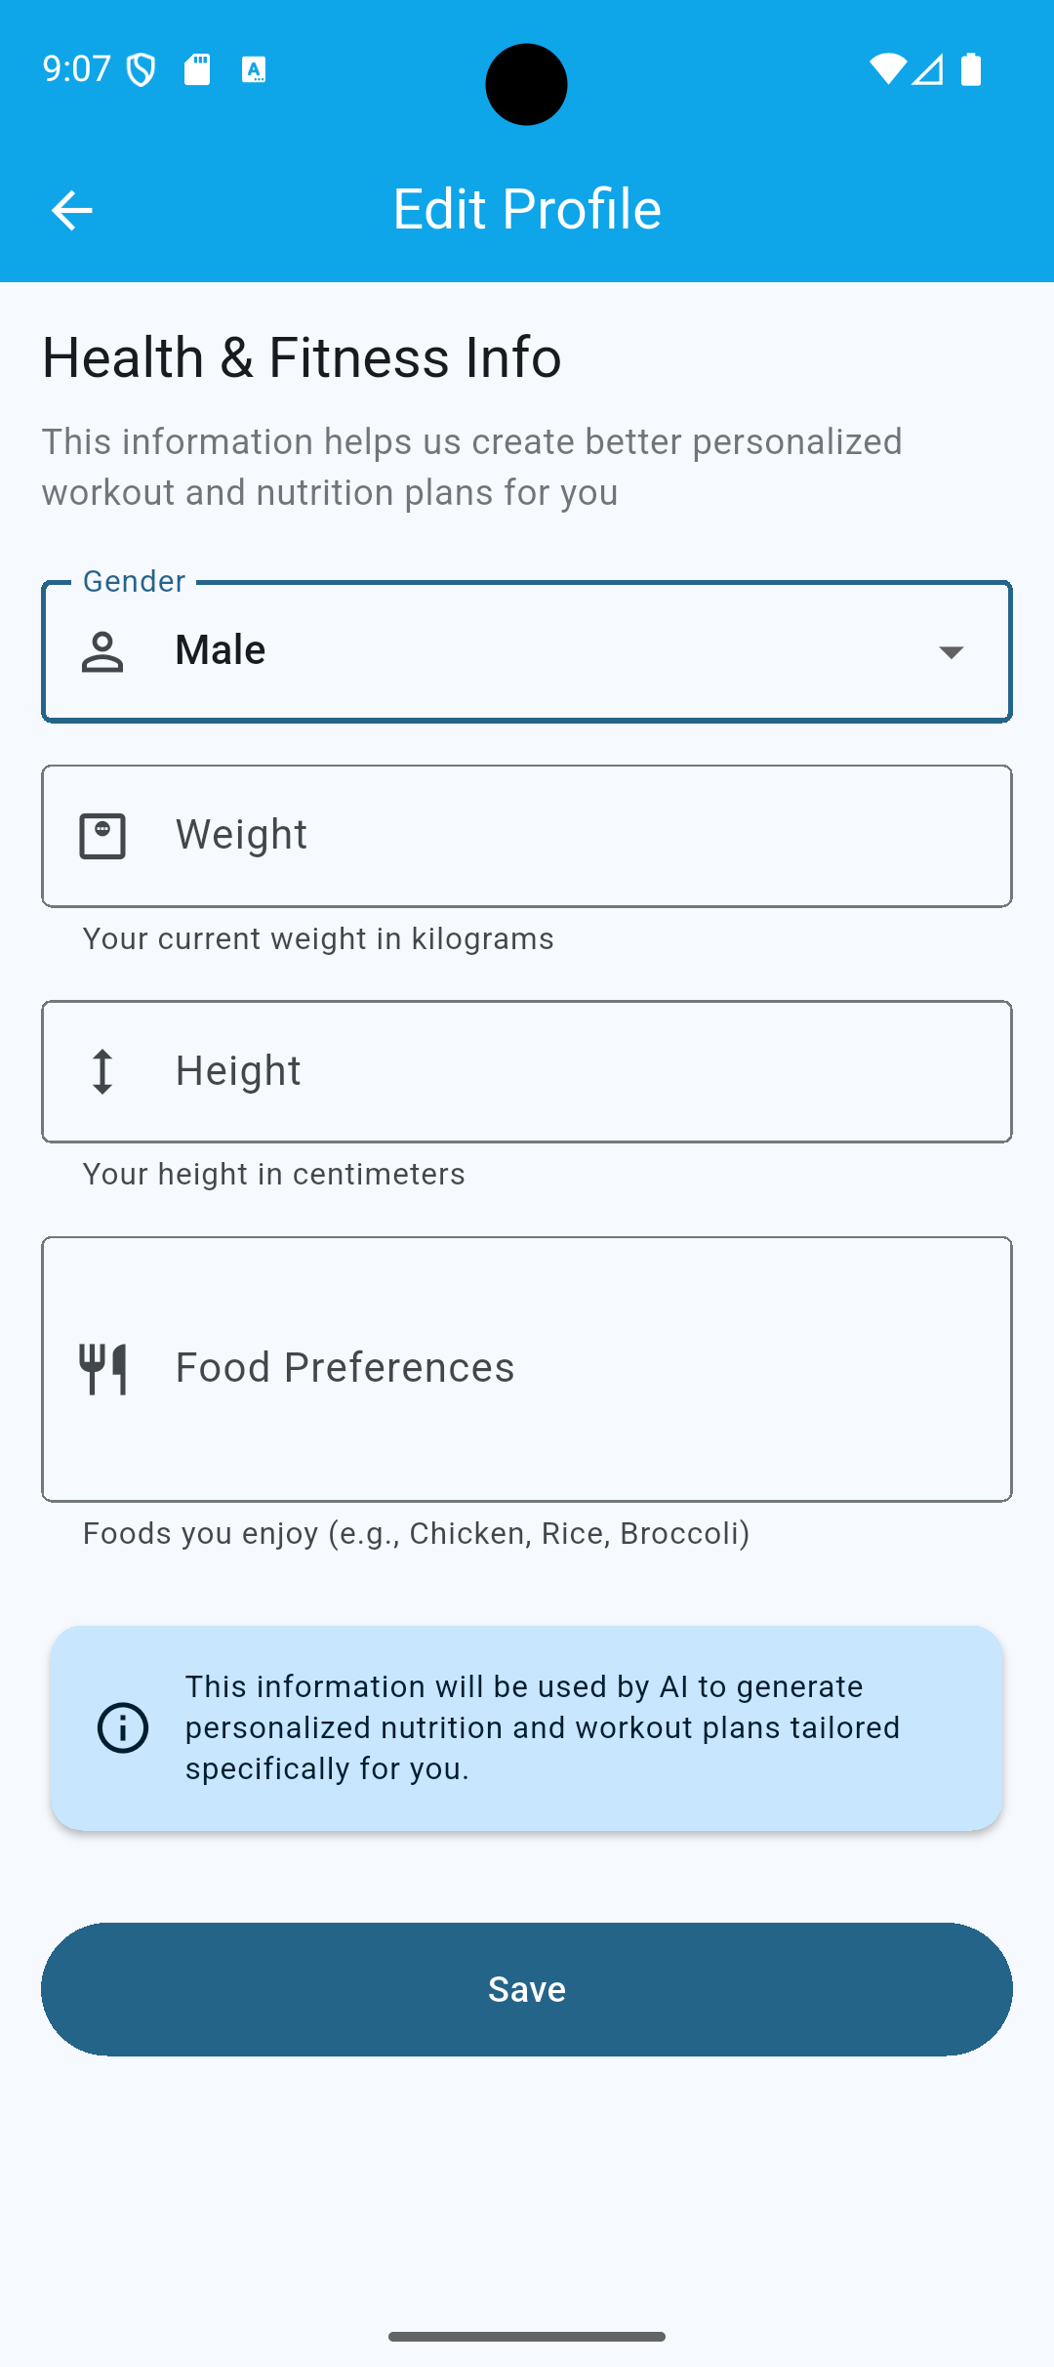Click the height arrows icon

(x=102, y=1071)
